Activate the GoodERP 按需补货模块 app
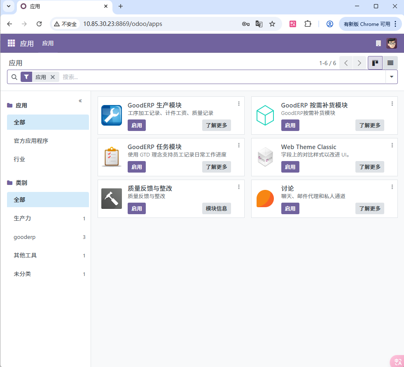The height and width of the screenshot is (367, 404). [x=290, y=125]
